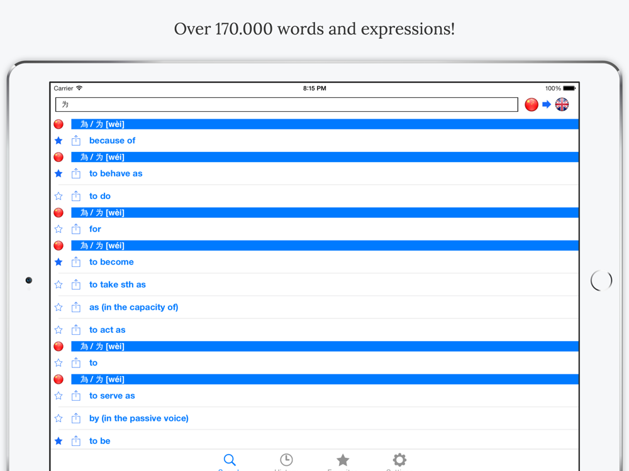Share the 'to serve as' translation

76,395
